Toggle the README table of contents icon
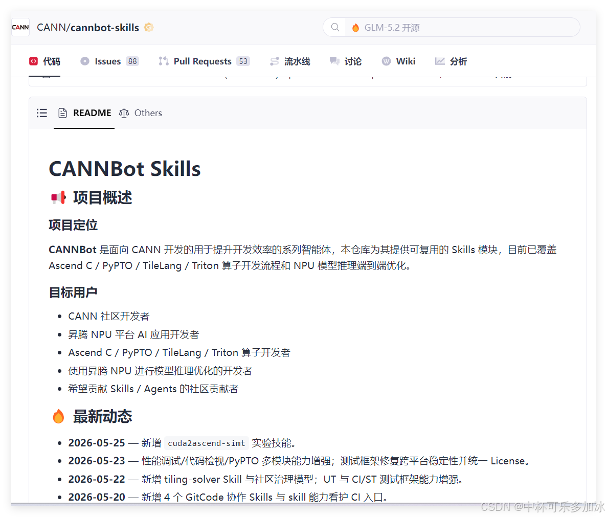The height and width of the screenshot is (517, 607). click(x=42, y=113)
